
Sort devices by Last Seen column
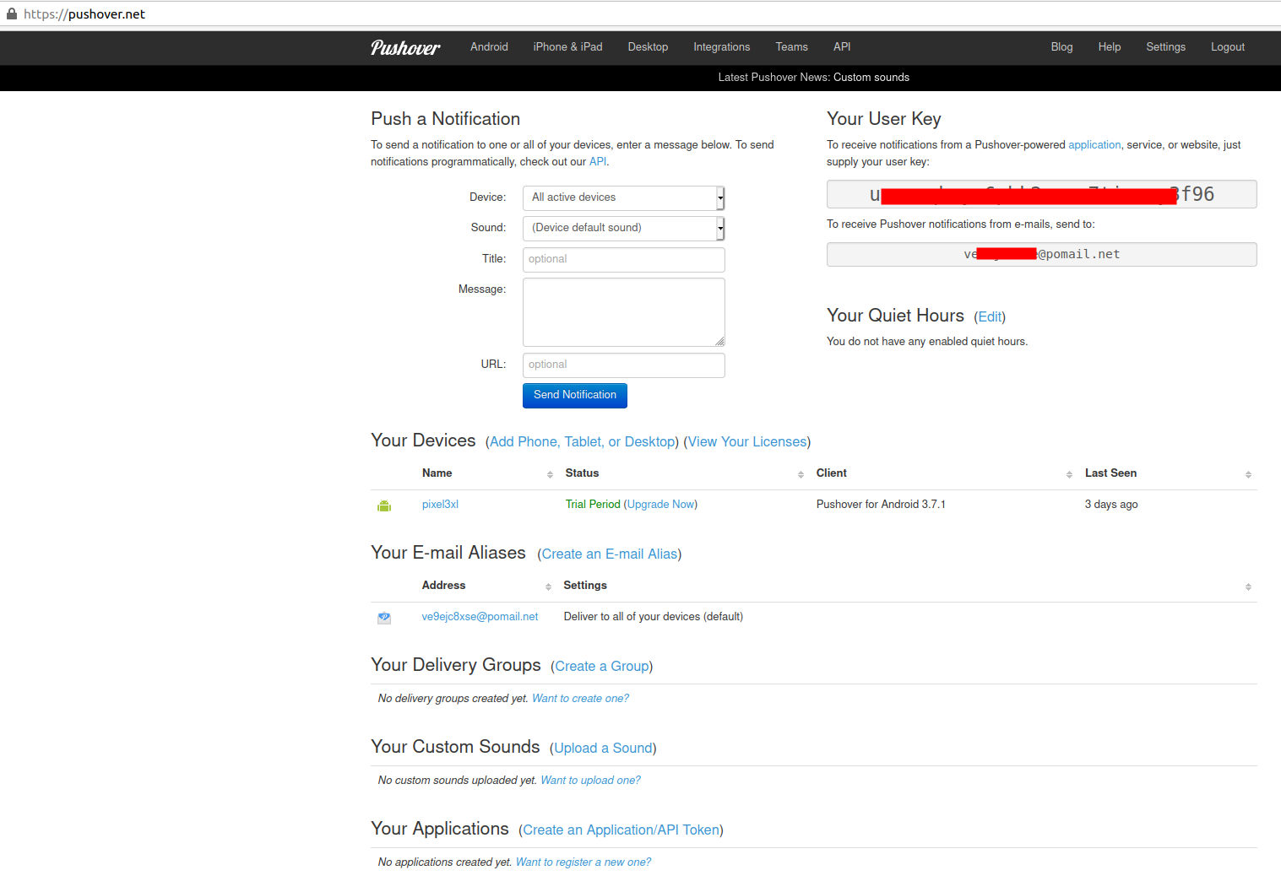1248,474
